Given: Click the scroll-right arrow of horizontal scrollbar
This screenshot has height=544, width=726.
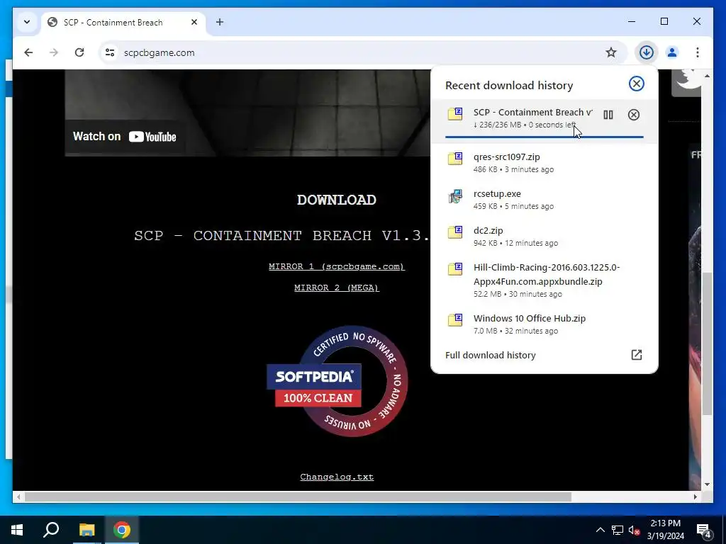Looking at the screenshot, I should point(695,497).
